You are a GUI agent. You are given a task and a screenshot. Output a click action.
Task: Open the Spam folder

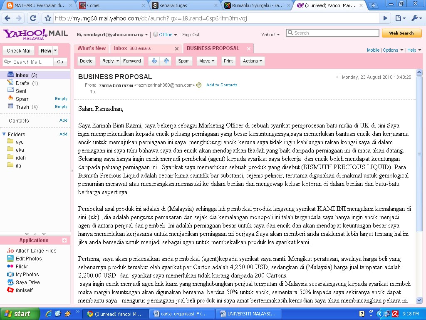[x=22, y=99]
